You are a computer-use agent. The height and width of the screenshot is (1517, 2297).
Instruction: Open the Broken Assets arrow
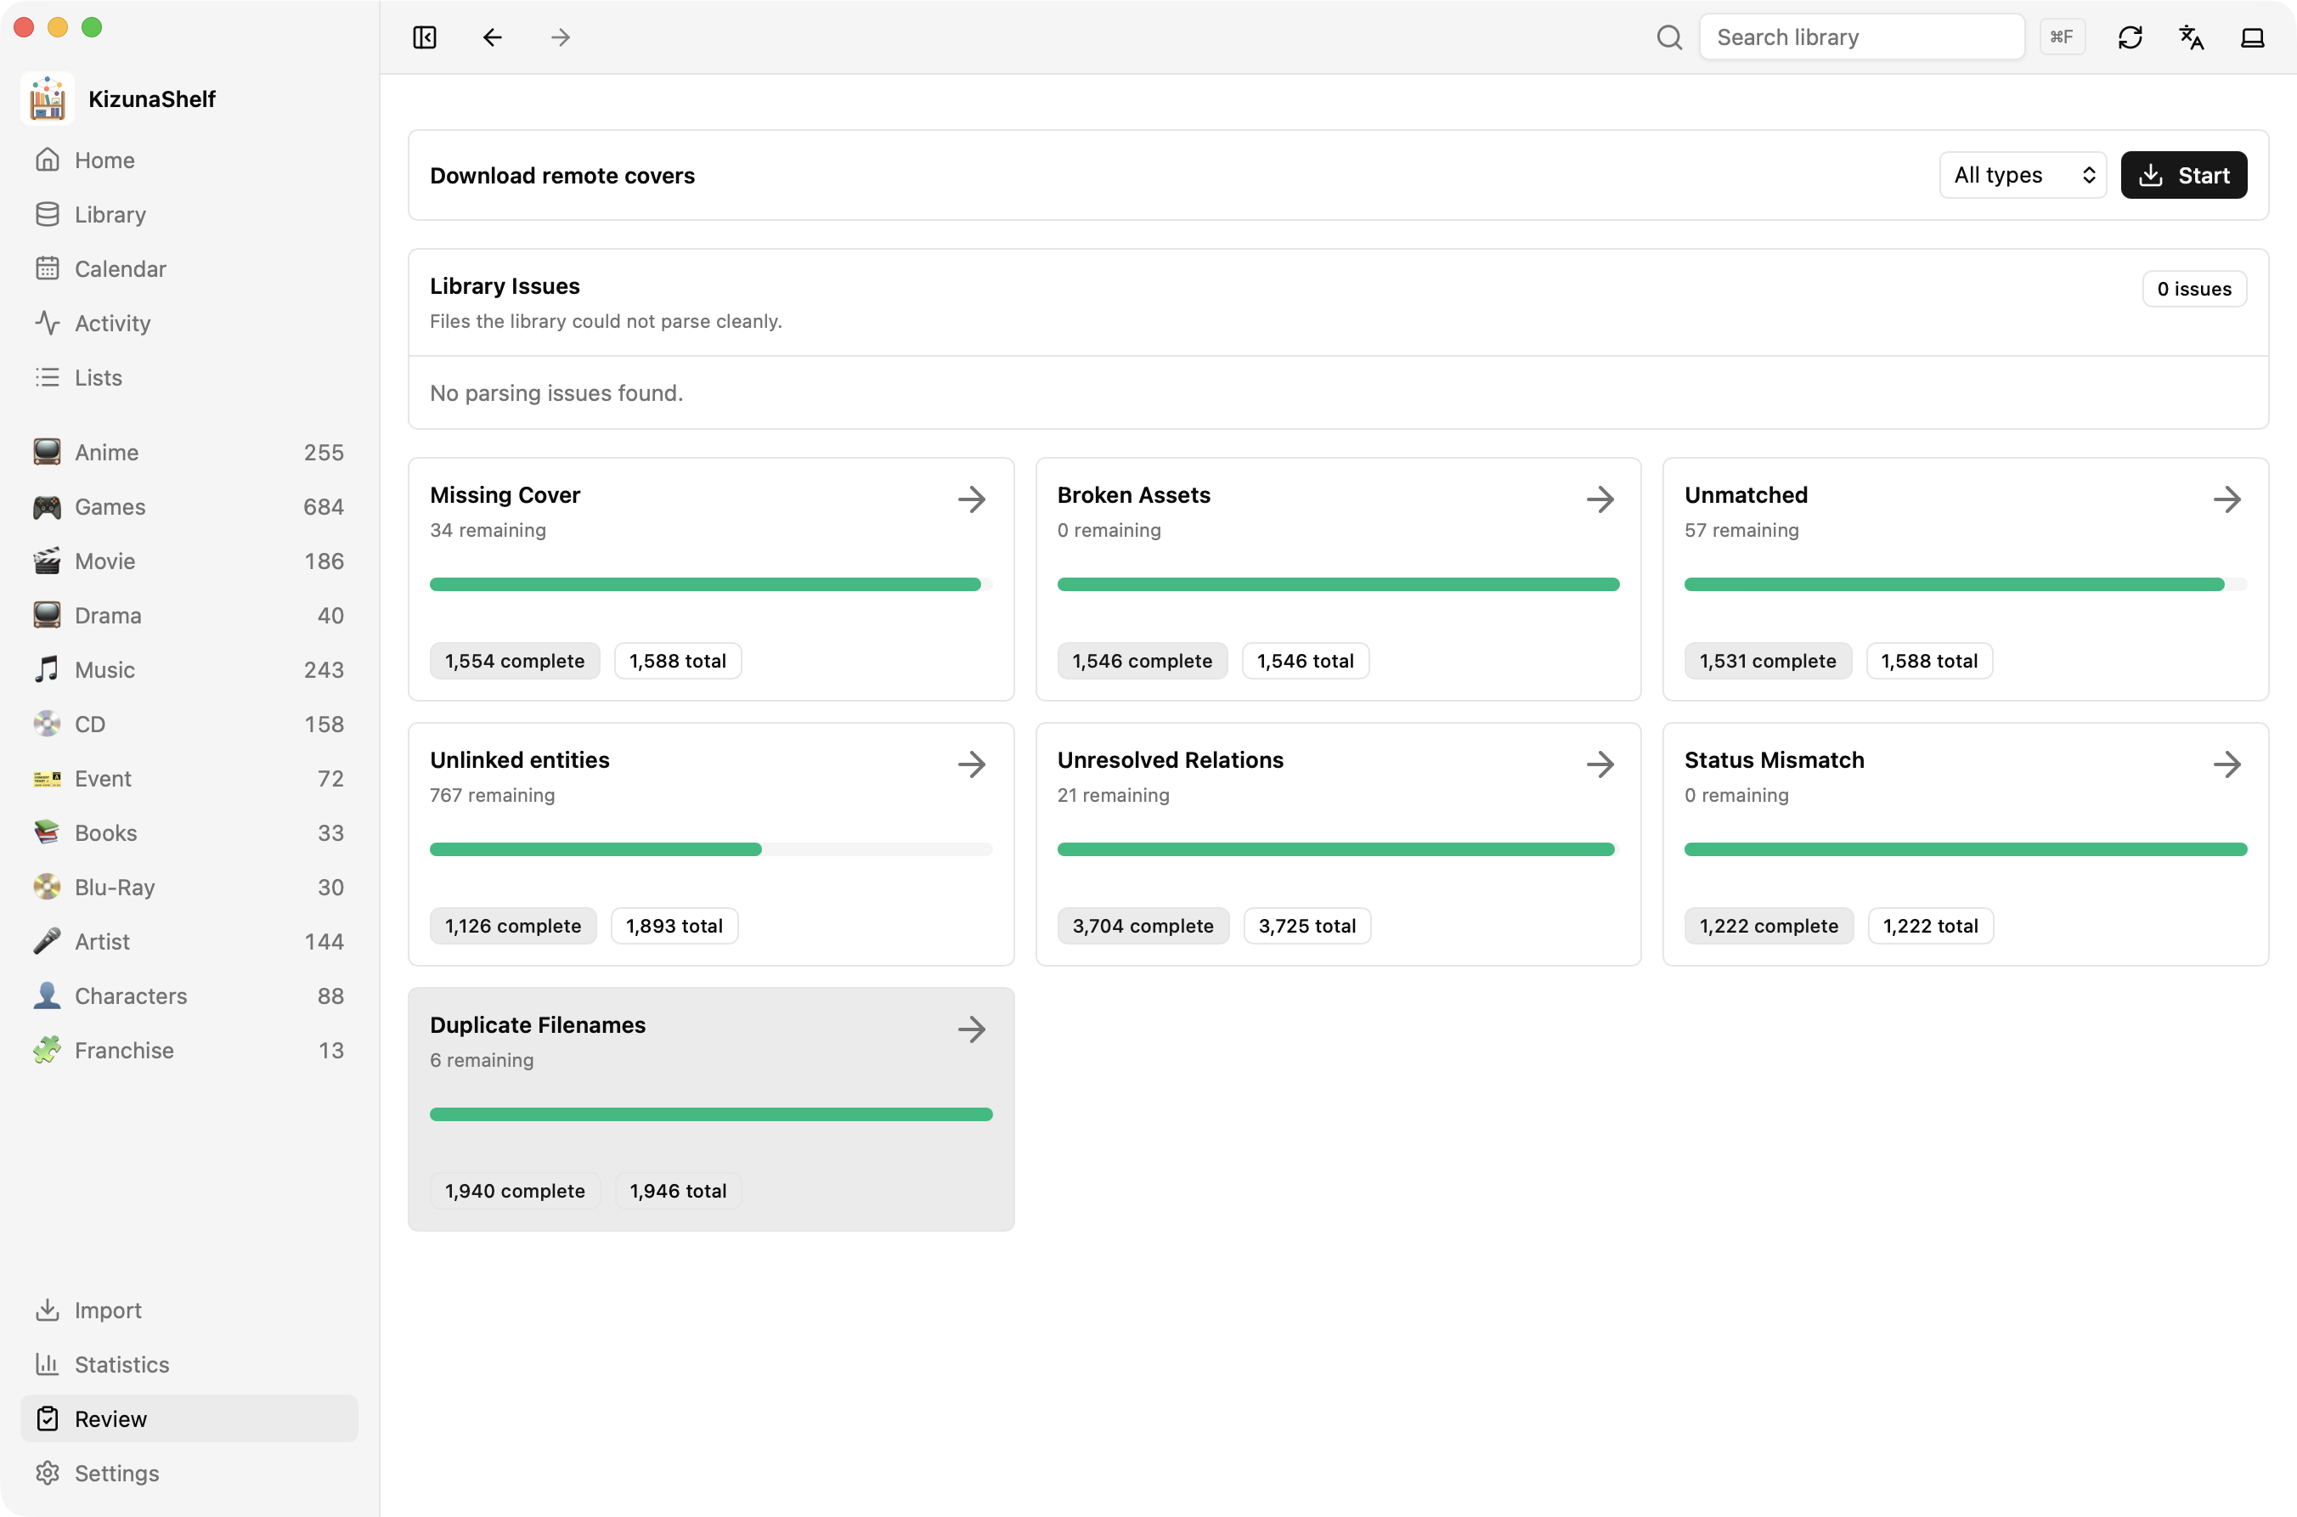[1600, 499]
